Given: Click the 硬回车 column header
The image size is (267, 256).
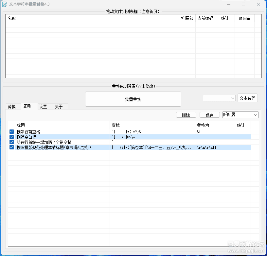Looking at the screenshot, I should point(244,18).
